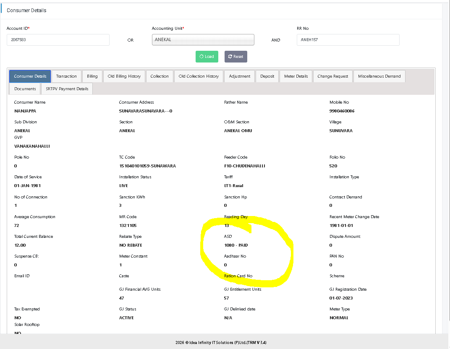The width and height of the screenshot is (450, 349).
Task: Select the Miscellaneous Demand tab
Action: pos(379,76)
